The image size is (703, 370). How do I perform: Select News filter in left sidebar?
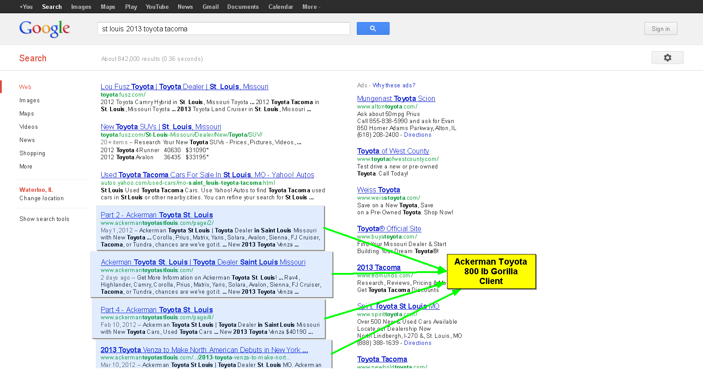point(27,140)
